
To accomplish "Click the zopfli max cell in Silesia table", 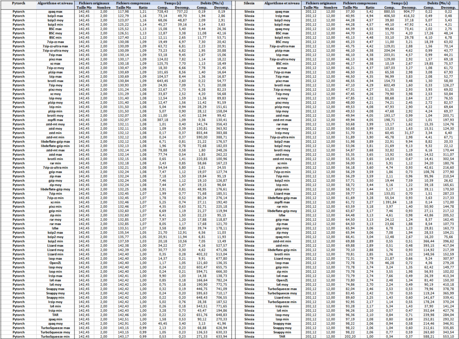I will pyautogui.click(x=282, y=202).
